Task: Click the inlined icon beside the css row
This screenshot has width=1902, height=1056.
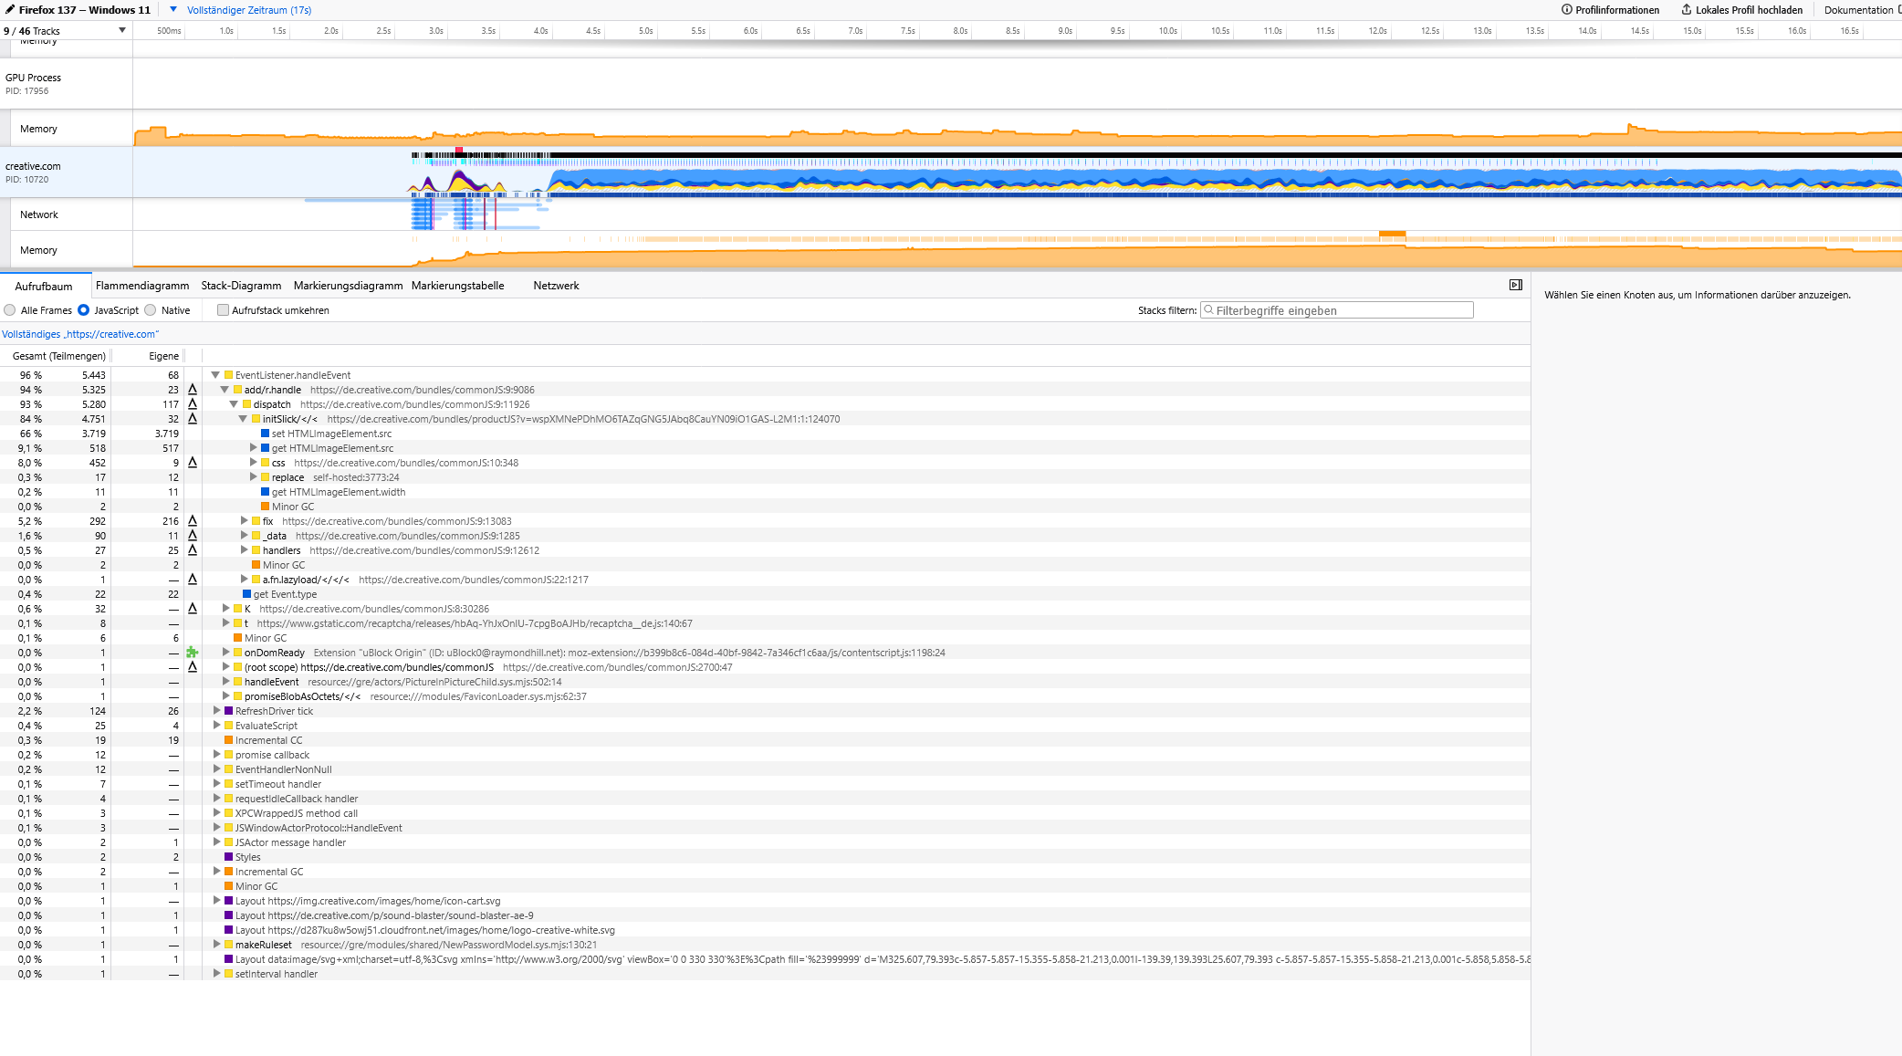Action: click(x=193, y=463)
